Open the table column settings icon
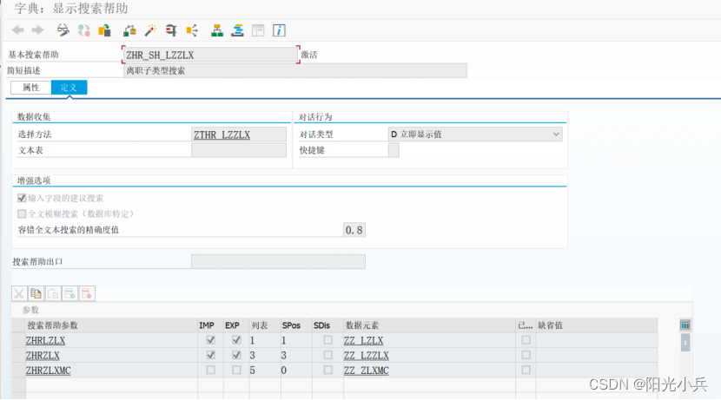Image resolution: width=721 pixels, height=400 pixels. 685,325
